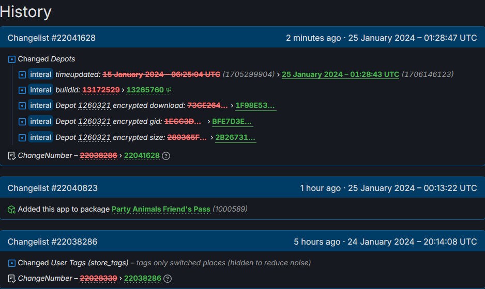Click the changelist icon before ChangeNumber 22038286 row
Viewport: 485px width, 289px height.
coord(11,279)
